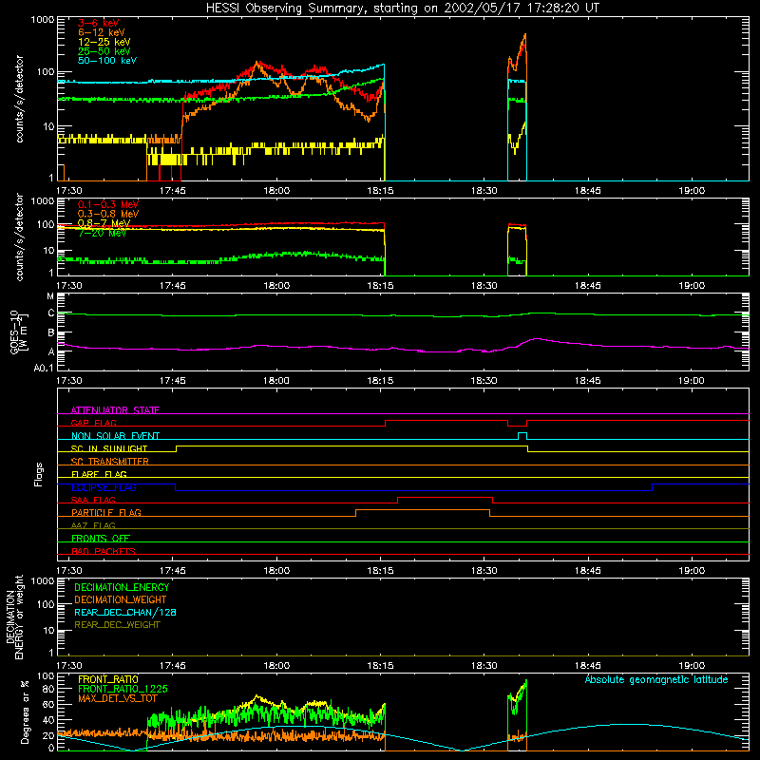Click the 18:45 tick under the decimation plot

(x=588, y=666)
